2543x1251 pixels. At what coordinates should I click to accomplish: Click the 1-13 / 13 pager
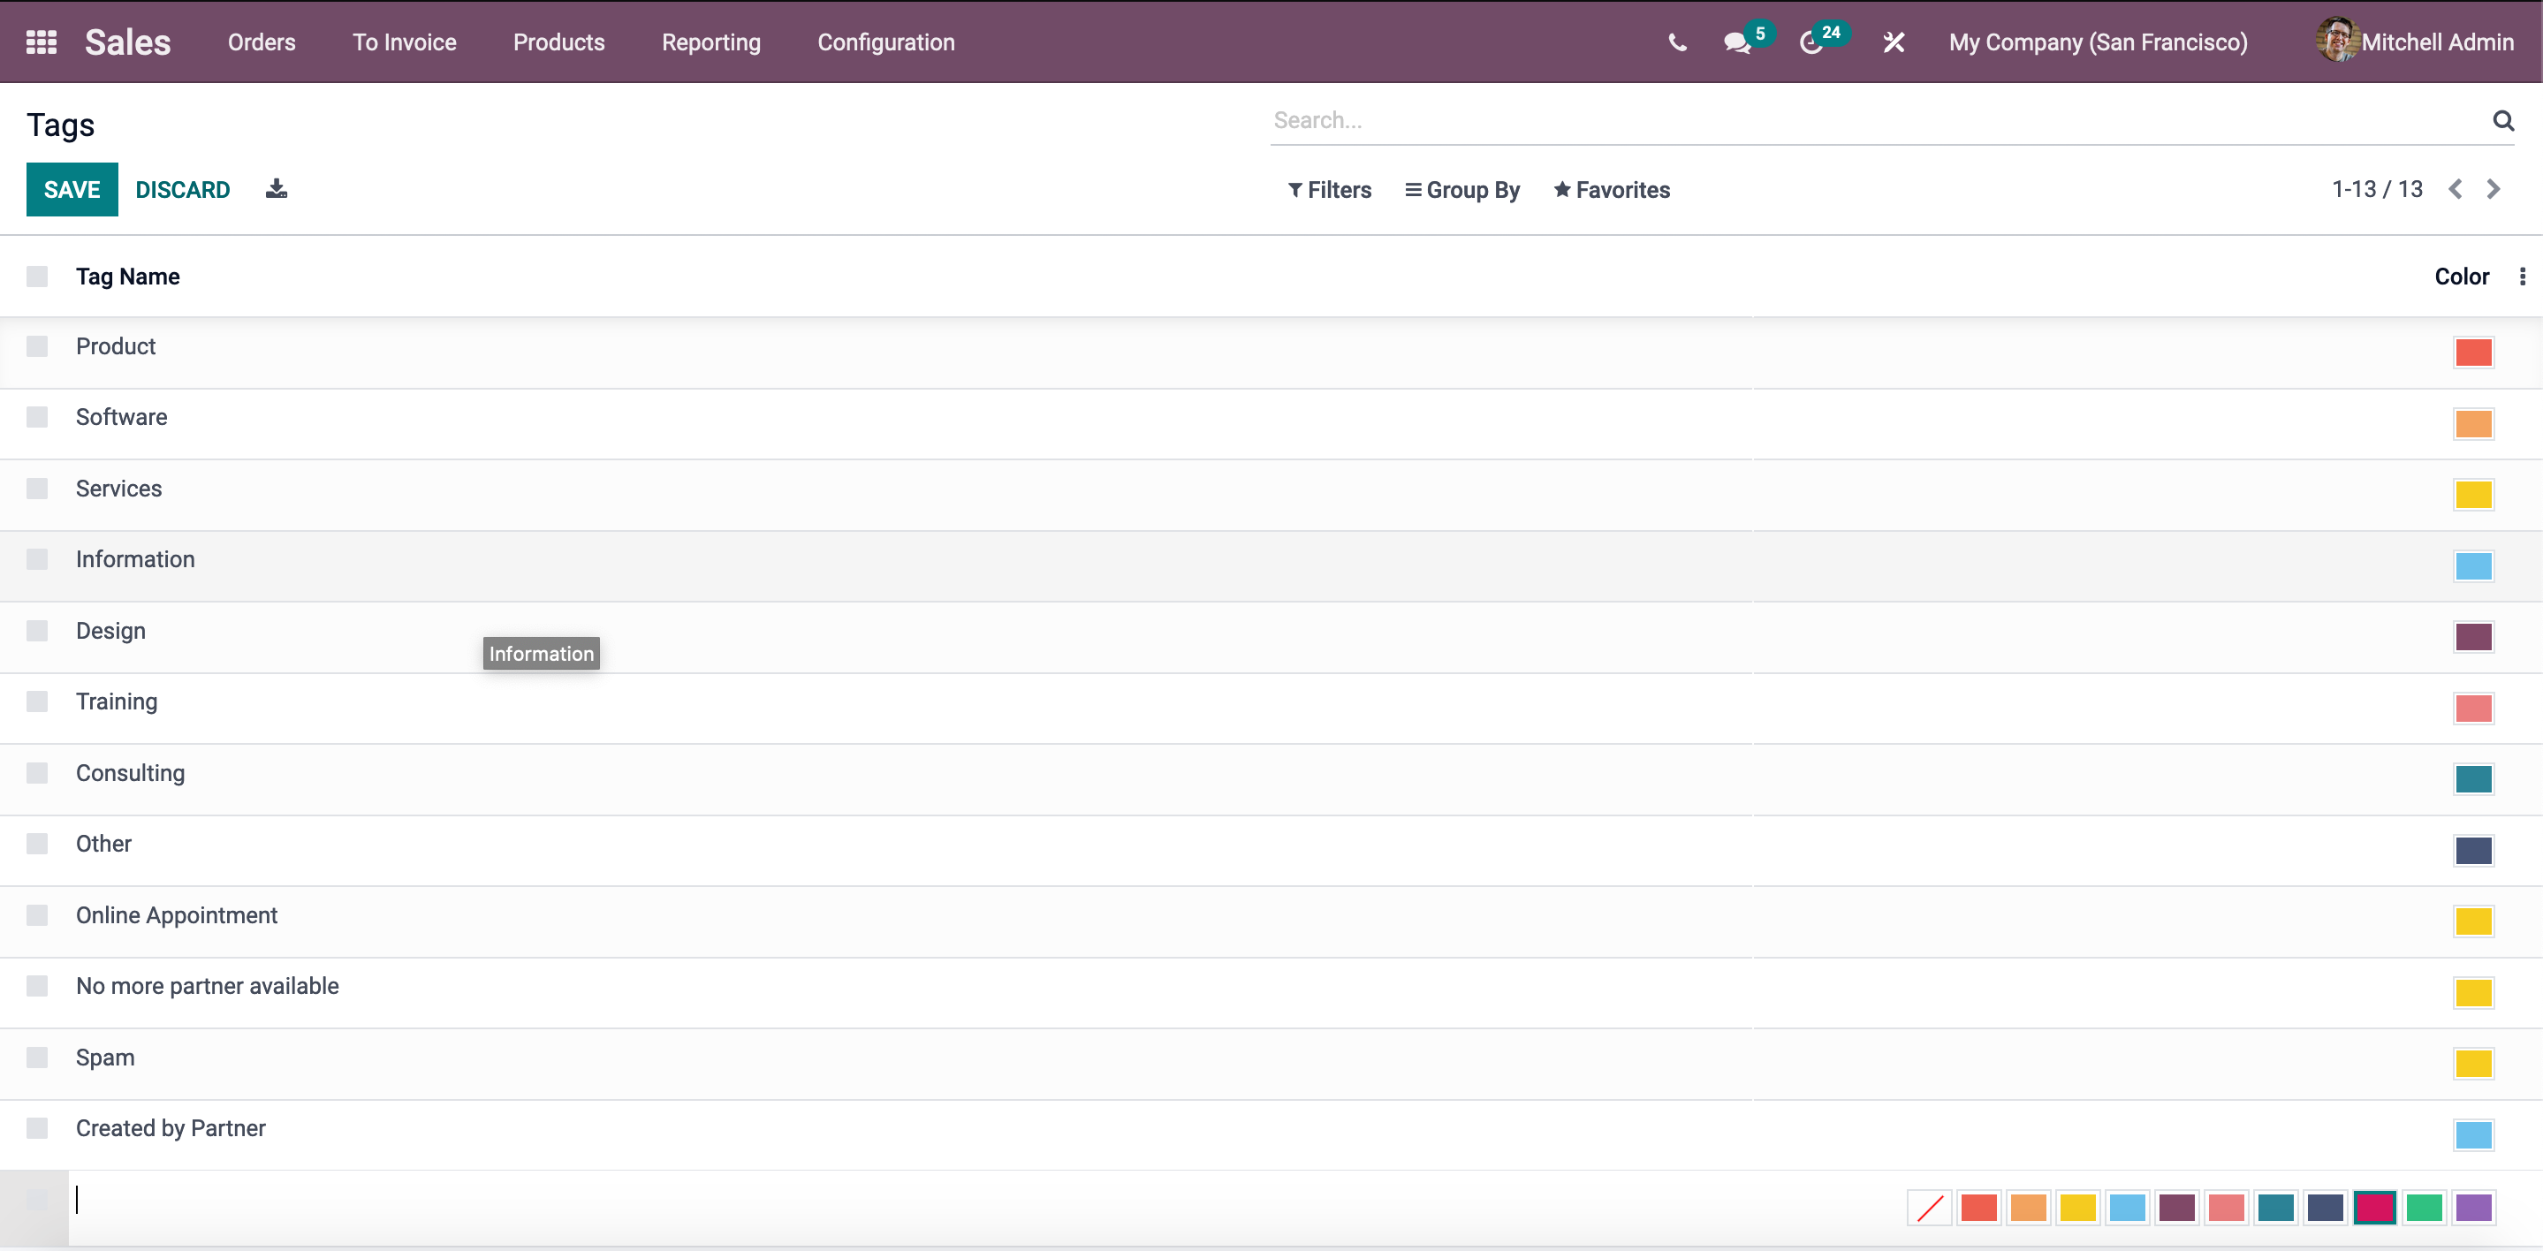pyautogui.click(x=2376, y=188)
